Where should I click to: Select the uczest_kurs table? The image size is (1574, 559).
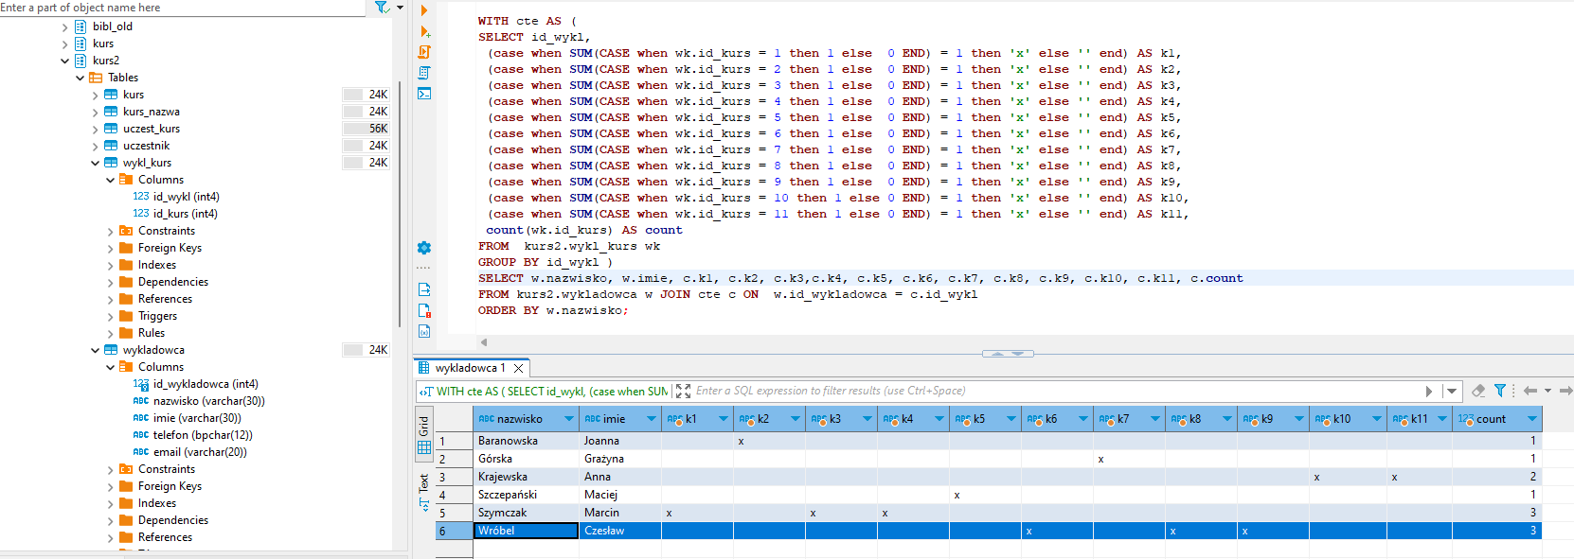point(152,129)
